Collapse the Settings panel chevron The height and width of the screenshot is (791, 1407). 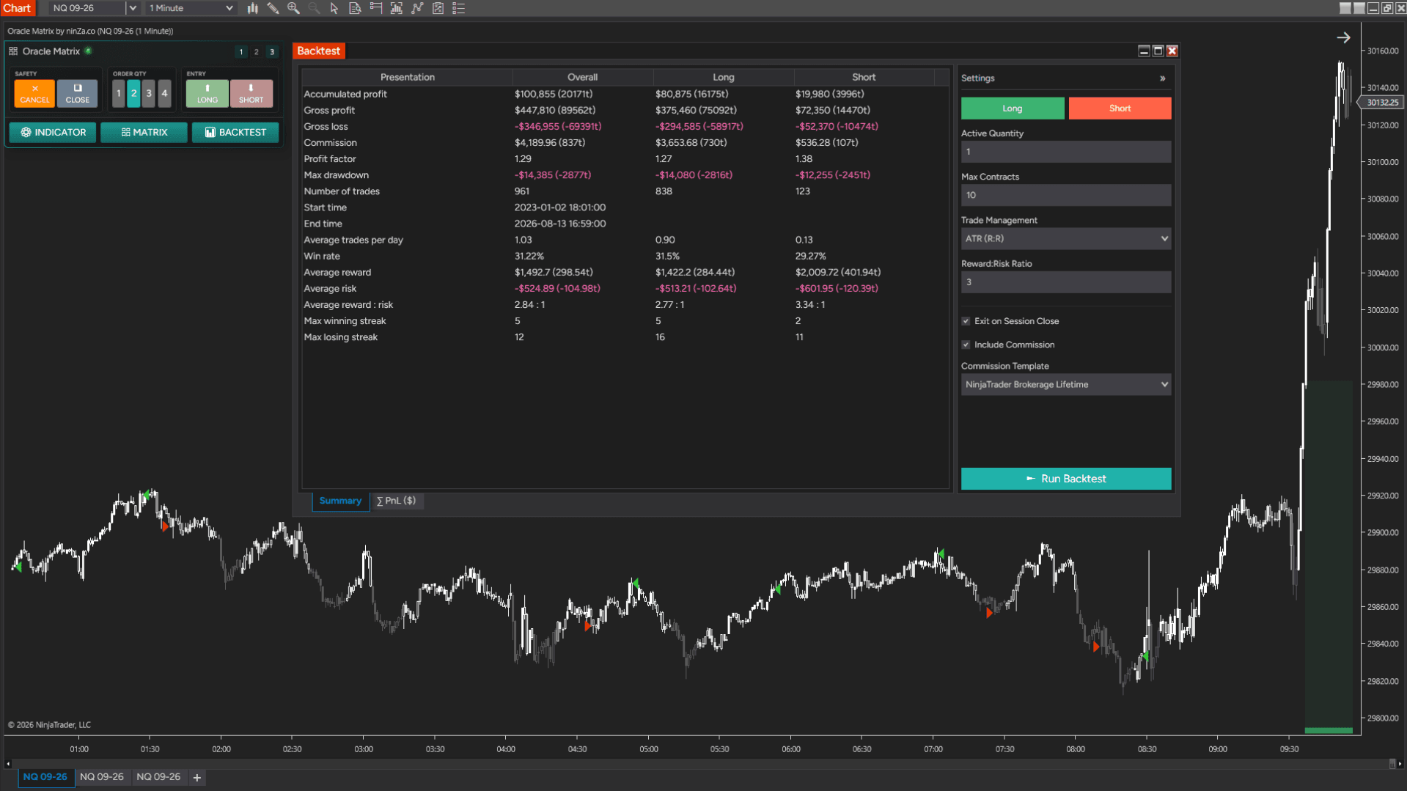click(1162, 78)
